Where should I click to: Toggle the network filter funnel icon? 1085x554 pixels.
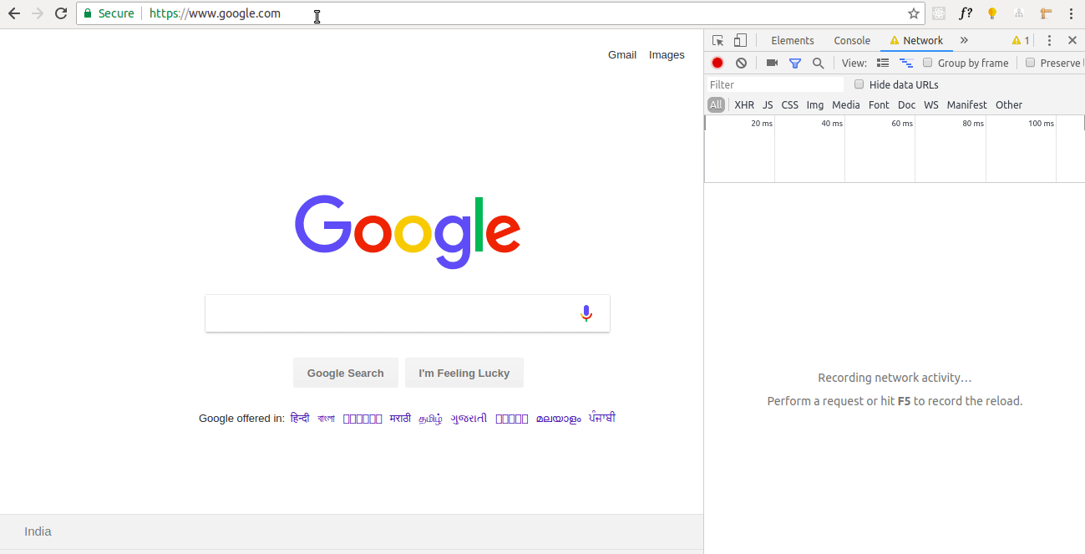pos(795,63)
